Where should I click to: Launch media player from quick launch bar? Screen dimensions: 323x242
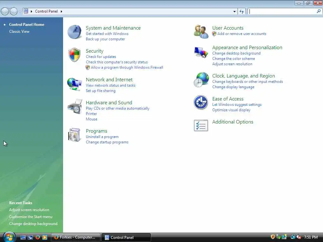45,237
